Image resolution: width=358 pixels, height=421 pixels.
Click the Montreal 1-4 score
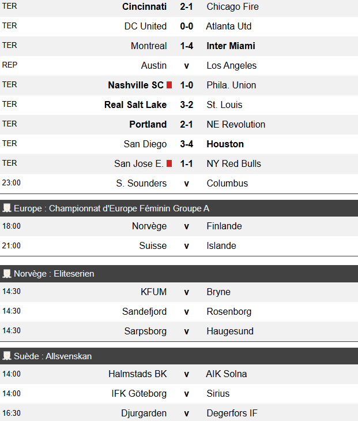click(186, 46)
